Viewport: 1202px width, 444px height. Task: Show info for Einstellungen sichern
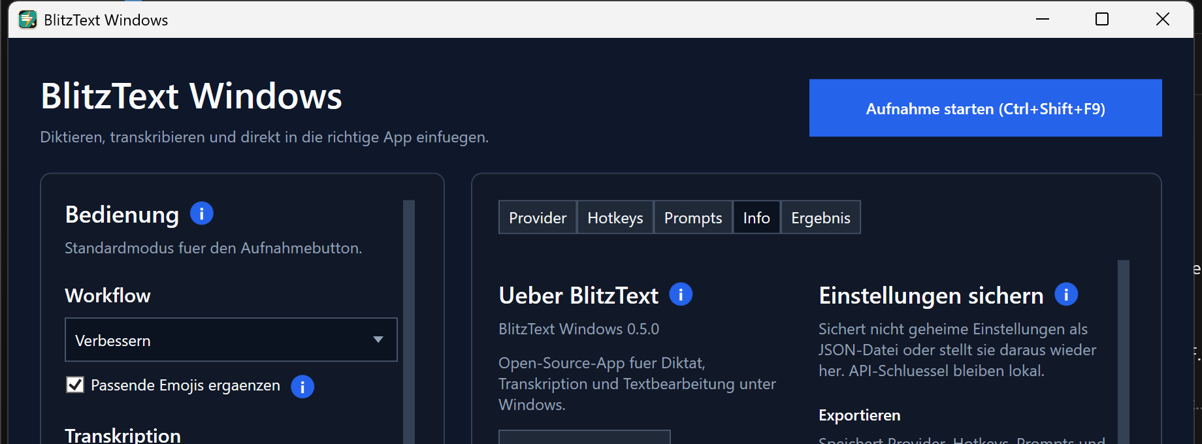[1066, 294]
